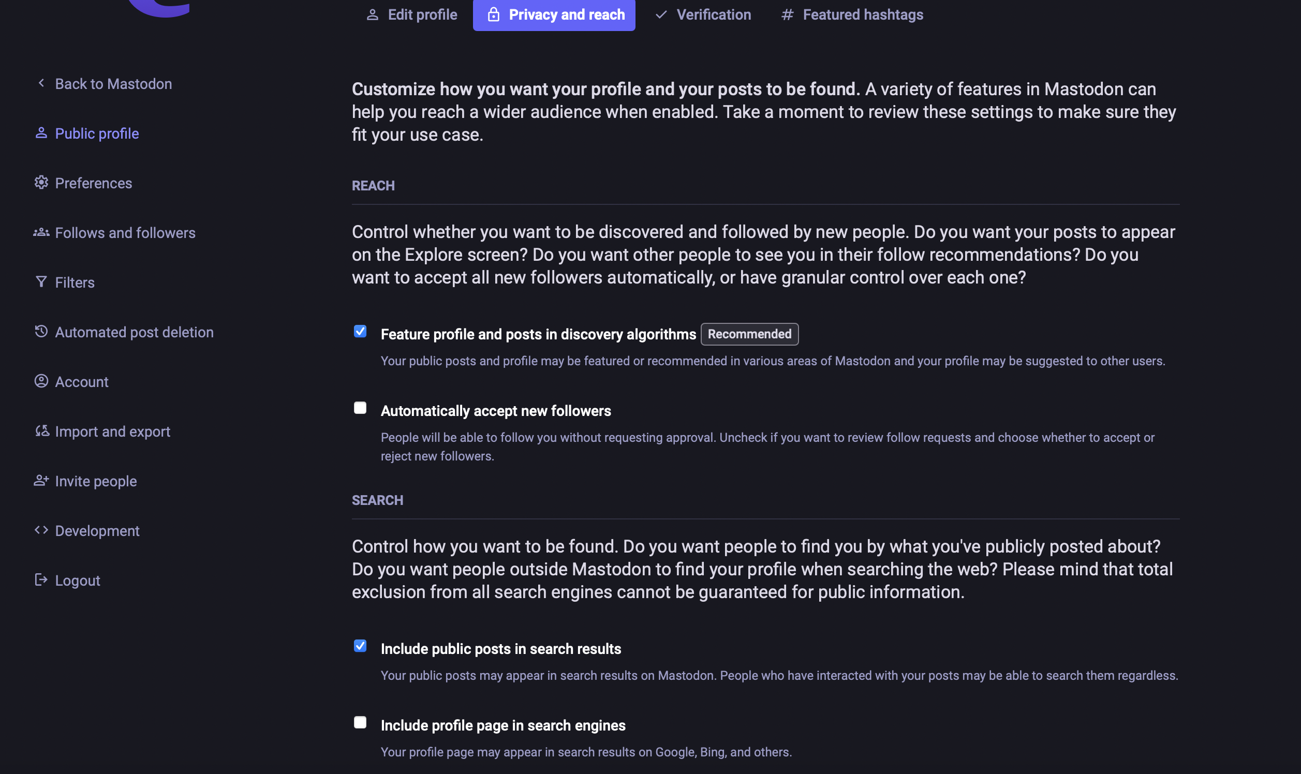
Task: Select the Privacy and reach tab
Action: coord(554,14)
